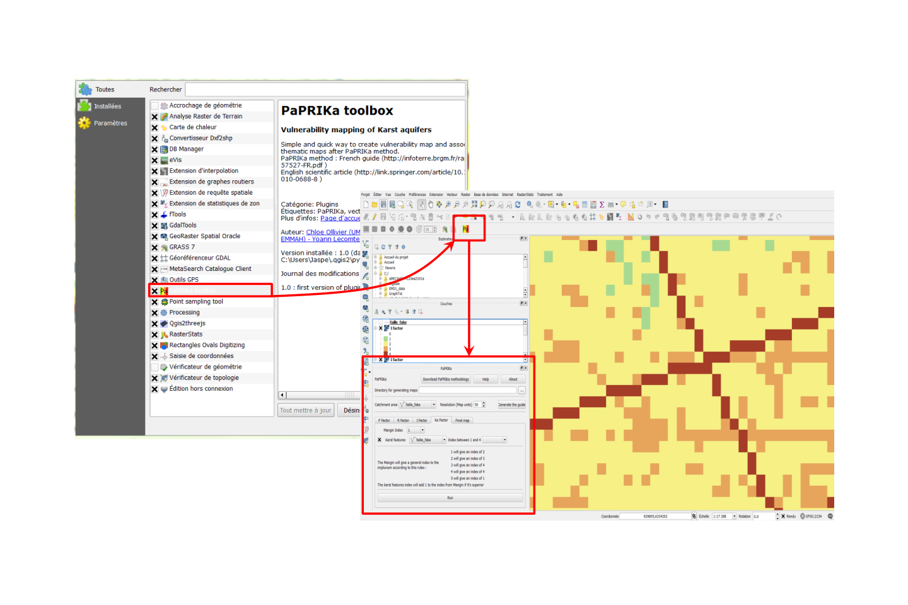This screenshot has height=605, width=908.
Task: Click the Generate the guide button
Action: (x=512, y=405)
